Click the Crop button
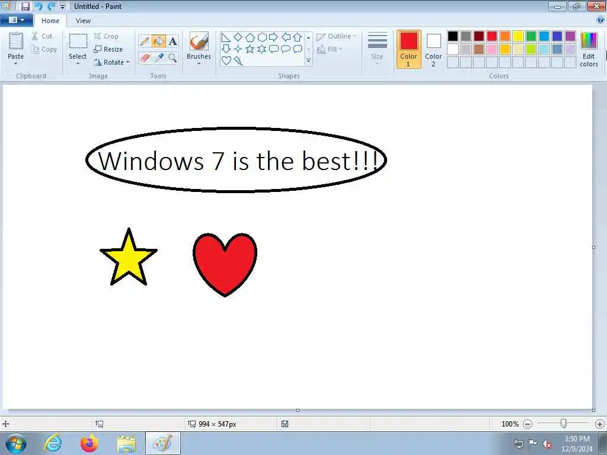607x455 pixels. pos(106,36)
